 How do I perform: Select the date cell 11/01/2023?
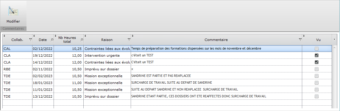(x=43, y=89)
